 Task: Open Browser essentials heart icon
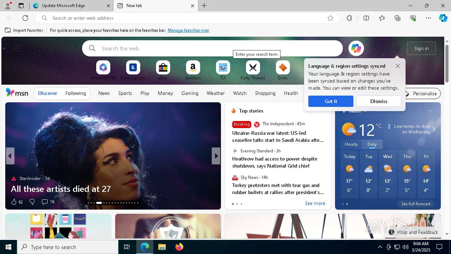coord(413,18)
